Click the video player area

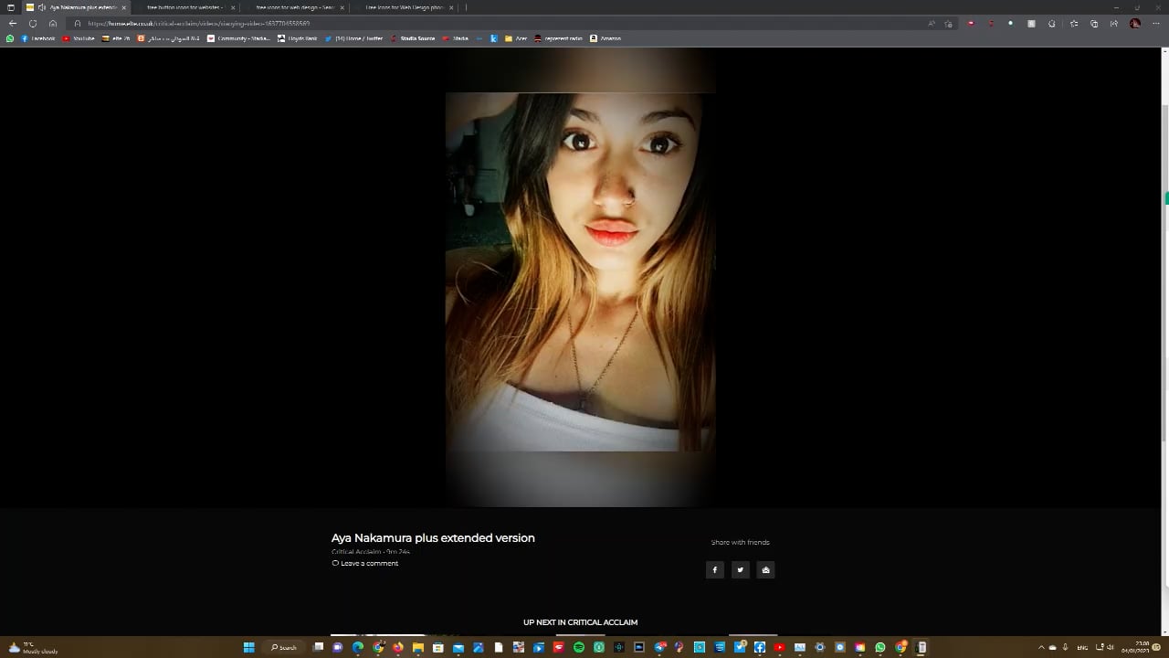580,274
